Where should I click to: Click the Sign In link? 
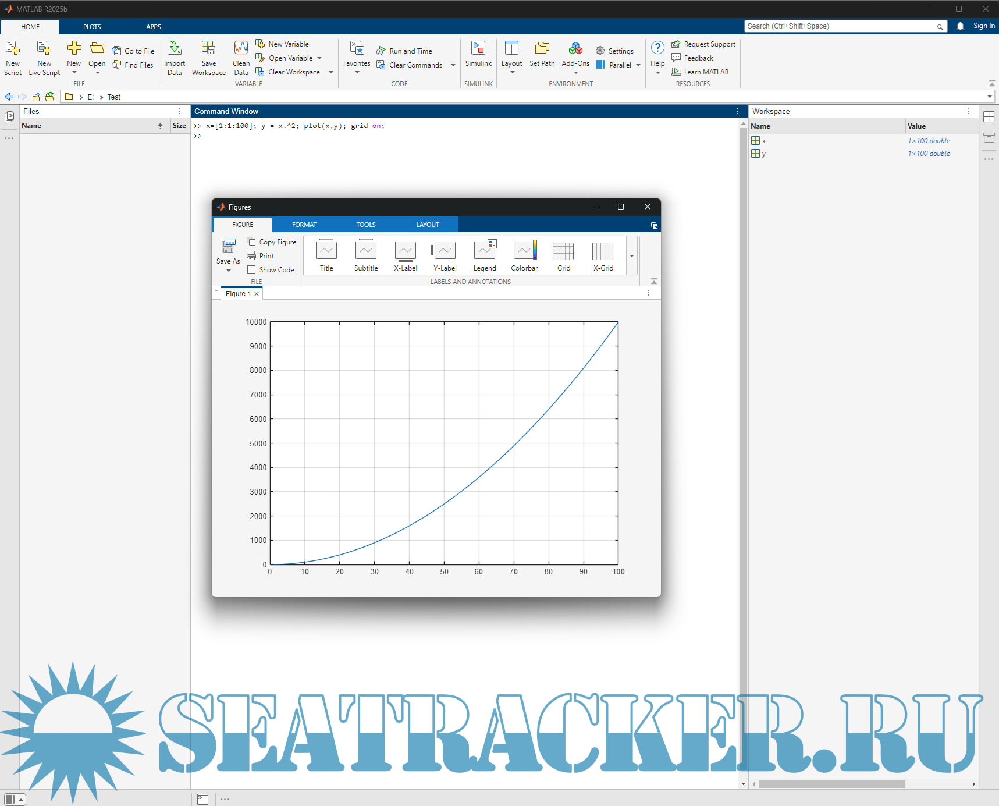click(983, 26)
